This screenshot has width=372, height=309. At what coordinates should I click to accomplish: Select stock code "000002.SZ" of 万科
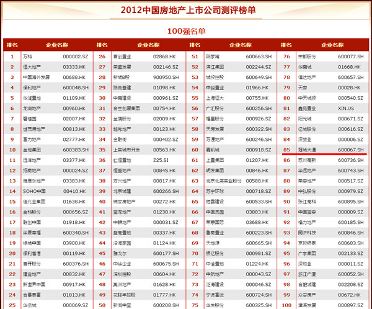[x=75, y=56]
